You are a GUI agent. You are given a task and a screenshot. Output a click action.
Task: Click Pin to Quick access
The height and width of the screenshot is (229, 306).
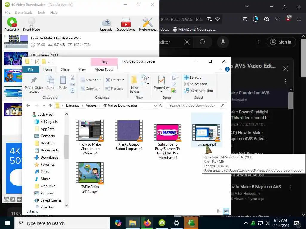(x=34, y=85)
